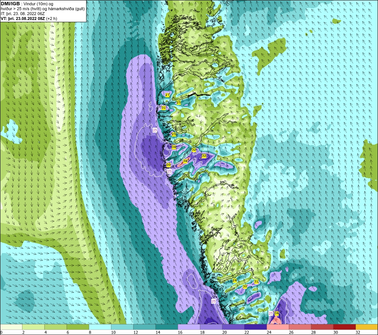Click the legend tick label '32'
378x335 pixels.
[x=358, y=332]
